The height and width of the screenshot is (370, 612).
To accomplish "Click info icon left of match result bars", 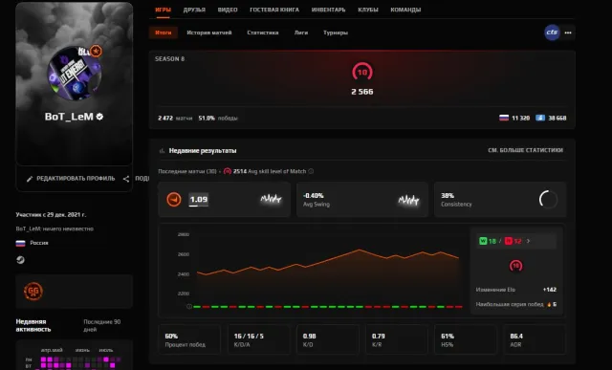I will pyautogui.click(x=189, y=306).
